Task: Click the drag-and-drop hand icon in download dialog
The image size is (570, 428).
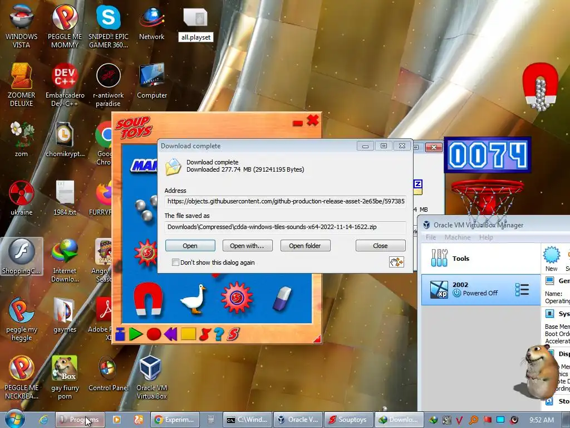Action: pyautogui.click(x=396, y=262)
